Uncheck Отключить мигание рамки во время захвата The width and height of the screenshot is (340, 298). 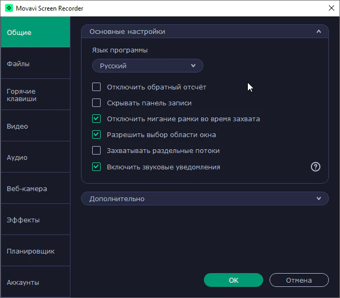pyautogui.click(x=96, y=119)
